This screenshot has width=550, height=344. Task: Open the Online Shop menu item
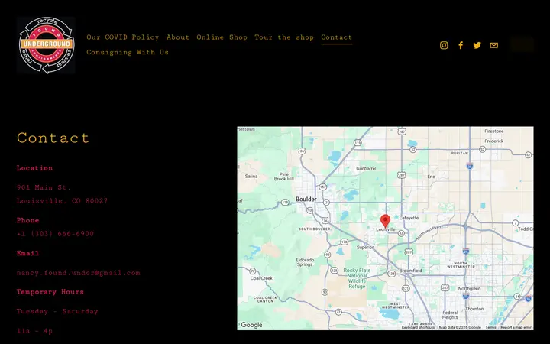pos(222,37)
